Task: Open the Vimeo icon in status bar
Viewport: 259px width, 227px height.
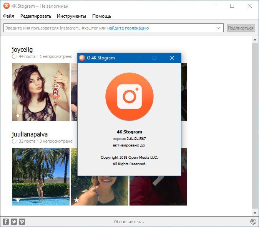Action: click(x=22, y=221)
